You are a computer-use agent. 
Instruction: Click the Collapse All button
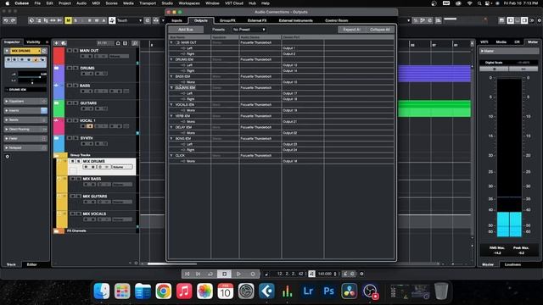coord(379,30)
